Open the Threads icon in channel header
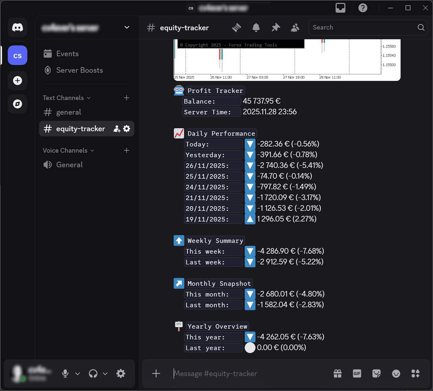 [237, 28]
